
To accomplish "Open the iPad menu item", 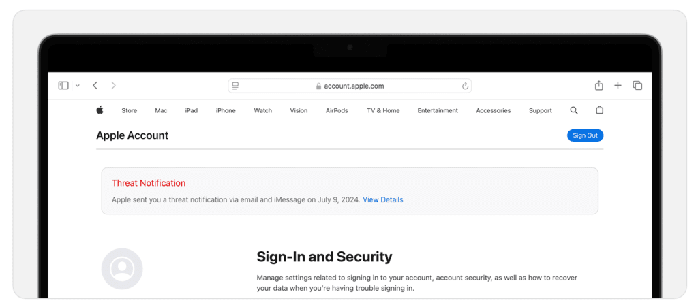I will pos(192,111).
